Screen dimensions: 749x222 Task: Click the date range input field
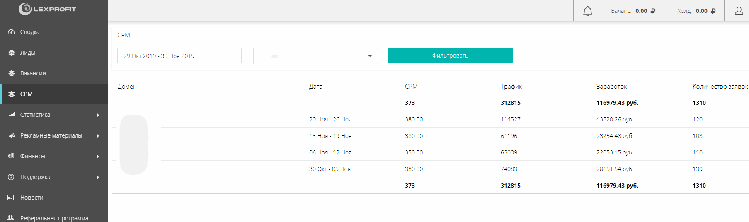[x=179, y=56]
